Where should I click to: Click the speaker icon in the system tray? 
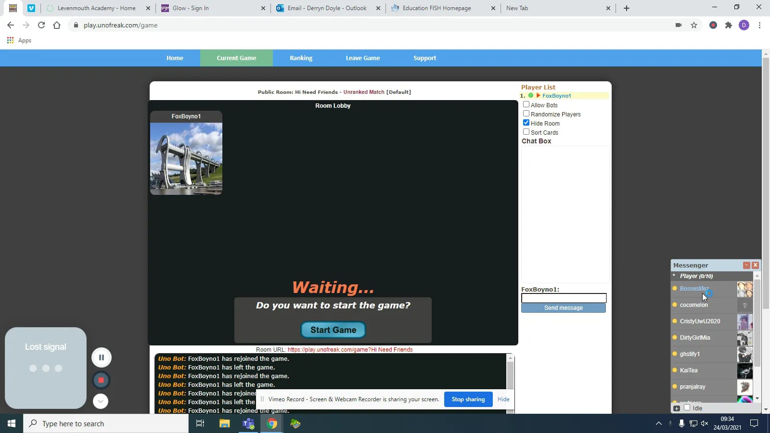705,424
